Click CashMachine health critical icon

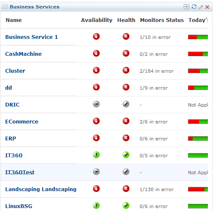[126, 53]
